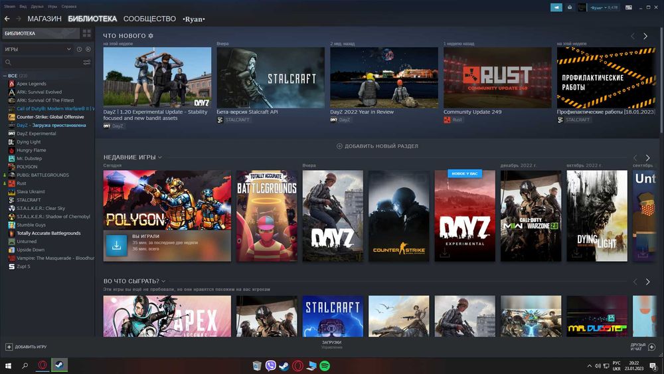Viewport: 664px width, 374px height.
Task: Go back with the left arrow
Action: [x=7, y=19]
